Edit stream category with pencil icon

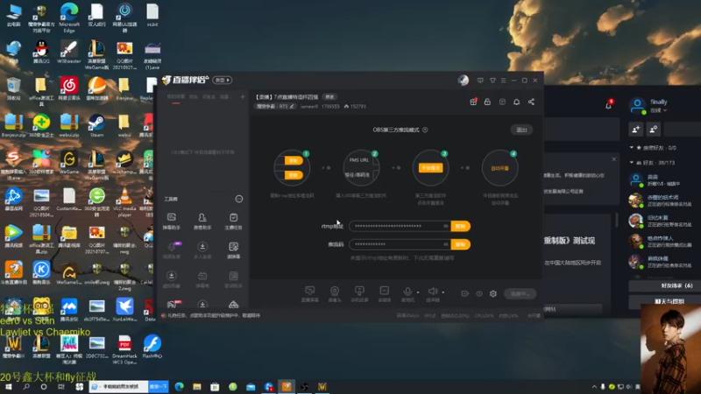(292, 106)
